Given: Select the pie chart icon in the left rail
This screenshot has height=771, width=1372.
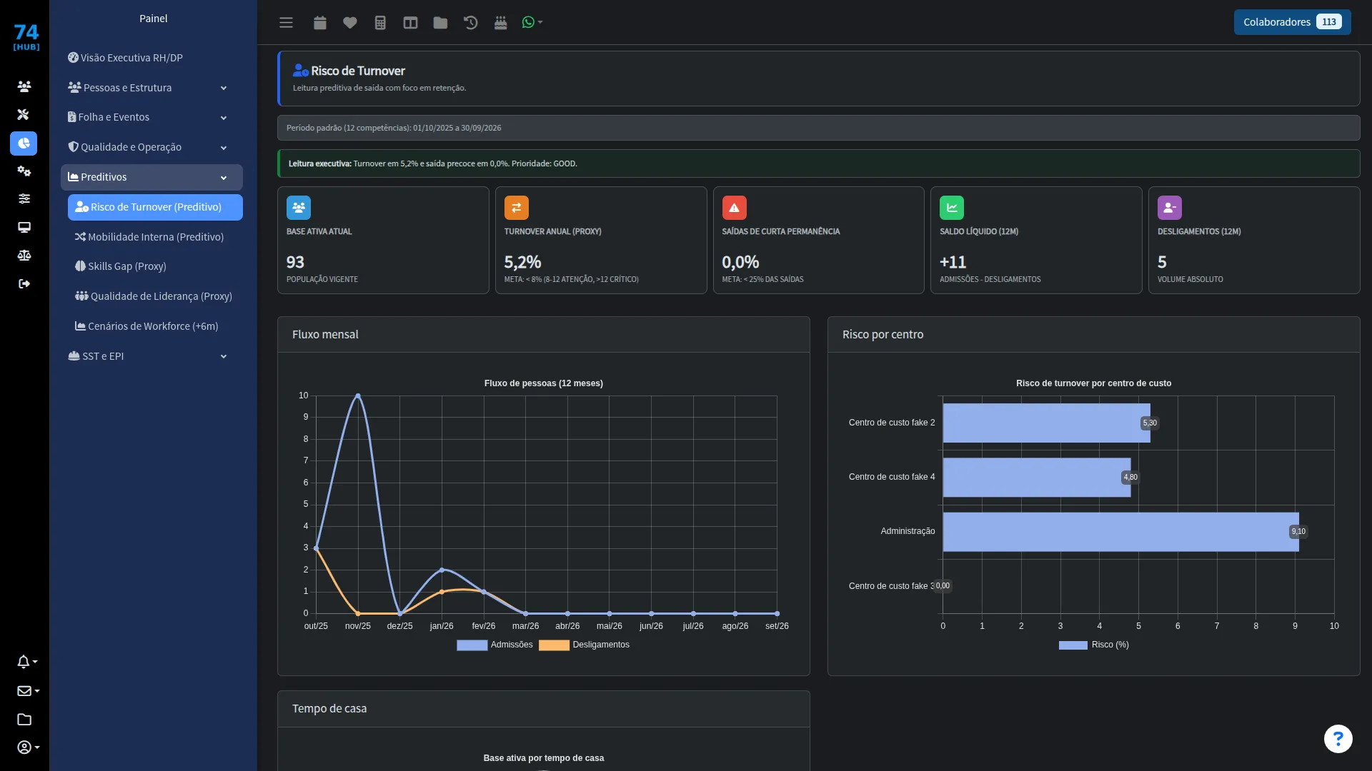Looking at the screenshot, I should 24,143.
